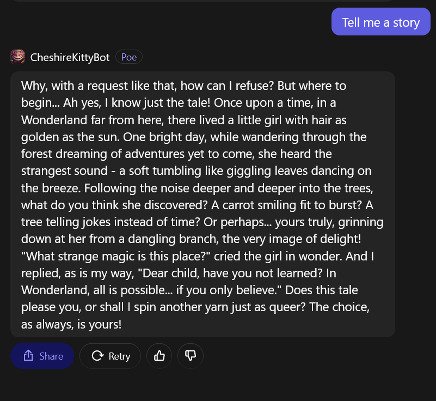Open the CheshireKittyBot name link
This screenshot has width=436, height=401.
point(70,57)
